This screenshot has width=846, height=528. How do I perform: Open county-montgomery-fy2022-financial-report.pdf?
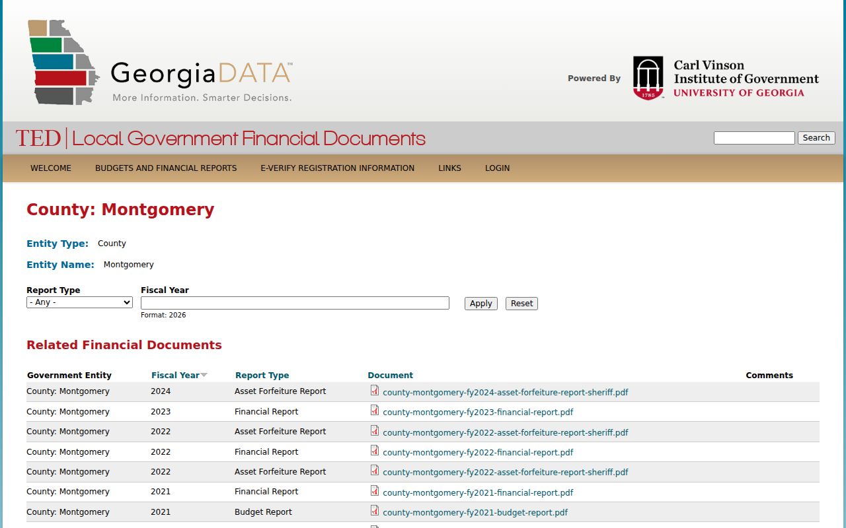coord(478,452)
